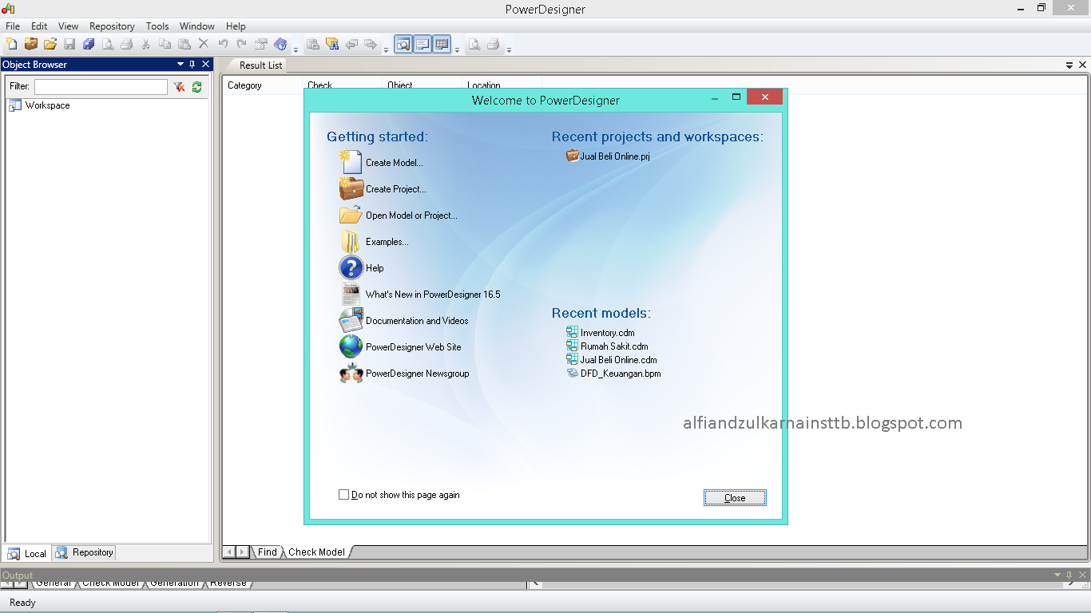
Task: Toggle auto-hide pin on Object Browser
Action: pyautogui.click(x=192, y=64)
